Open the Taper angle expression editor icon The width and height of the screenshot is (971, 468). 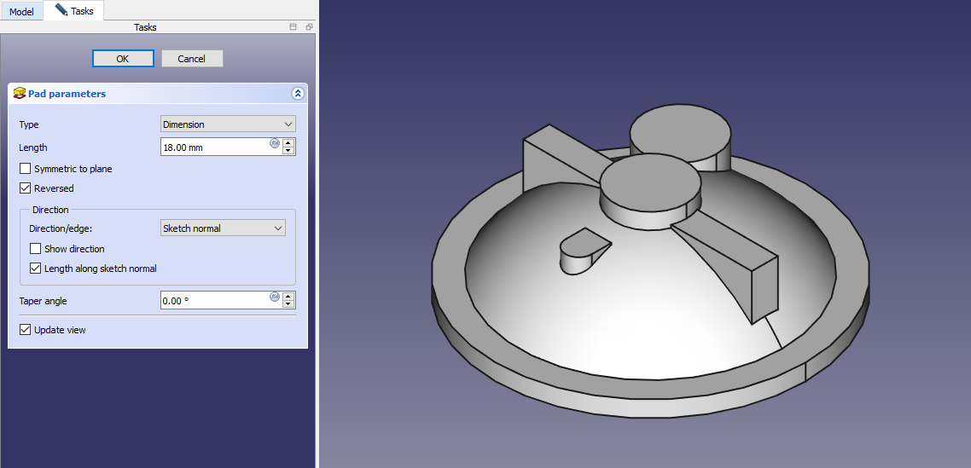click(x=275, y=297)
